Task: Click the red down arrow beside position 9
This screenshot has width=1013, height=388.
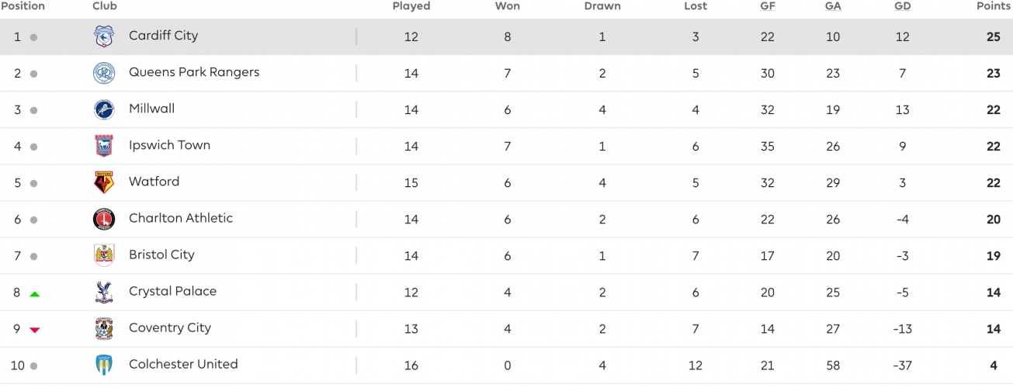Action: [x=34, y=330]
